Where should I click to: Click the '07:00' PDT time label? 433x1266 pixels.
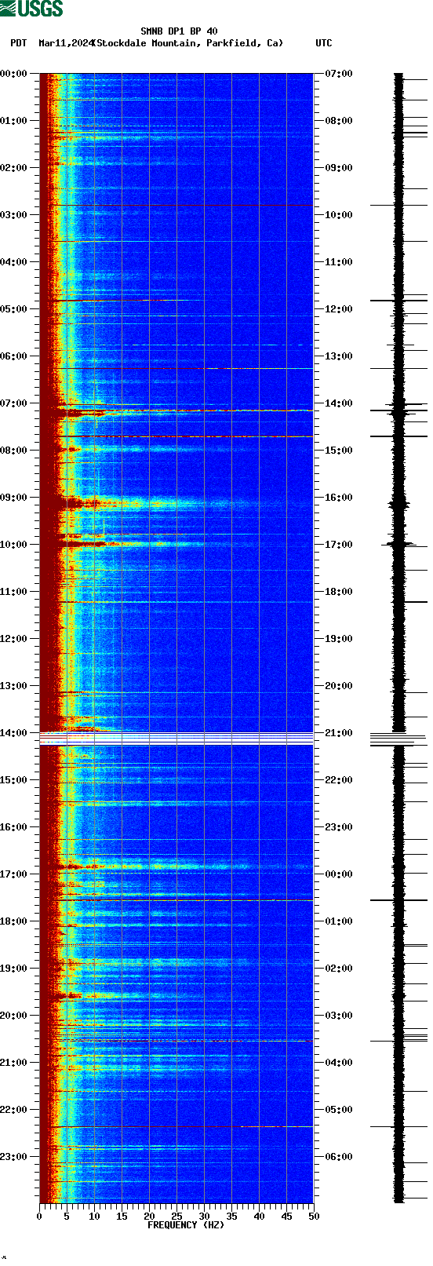(x=13, y=403)
